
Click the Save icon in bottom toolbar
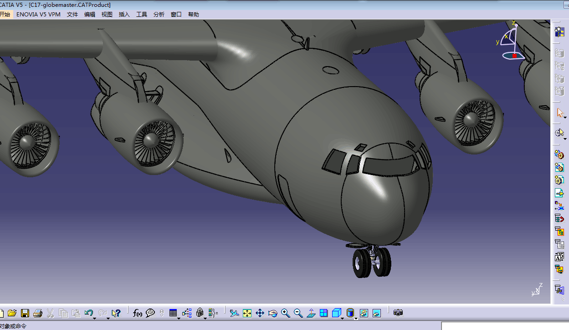point(25,313)
